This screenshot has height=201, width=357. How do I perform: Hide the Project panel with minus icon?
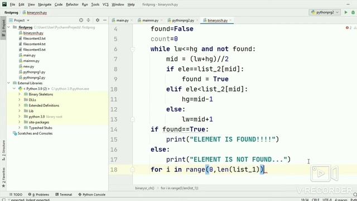[105, 20]
